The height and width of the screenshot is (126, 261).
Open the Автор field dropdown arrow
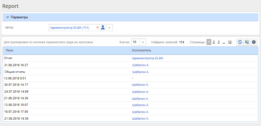pos(109,27)
